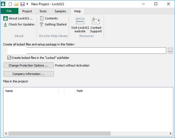Image resolution: width=175 pixels, height=138 pixels.
Task: Maximize the LockXLS window
Action: click(156, 4)
